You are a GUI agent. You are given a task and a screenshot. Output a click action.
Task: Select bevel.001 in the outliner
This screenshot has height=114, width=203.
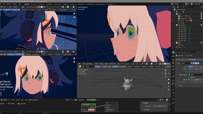click(183, 27)
